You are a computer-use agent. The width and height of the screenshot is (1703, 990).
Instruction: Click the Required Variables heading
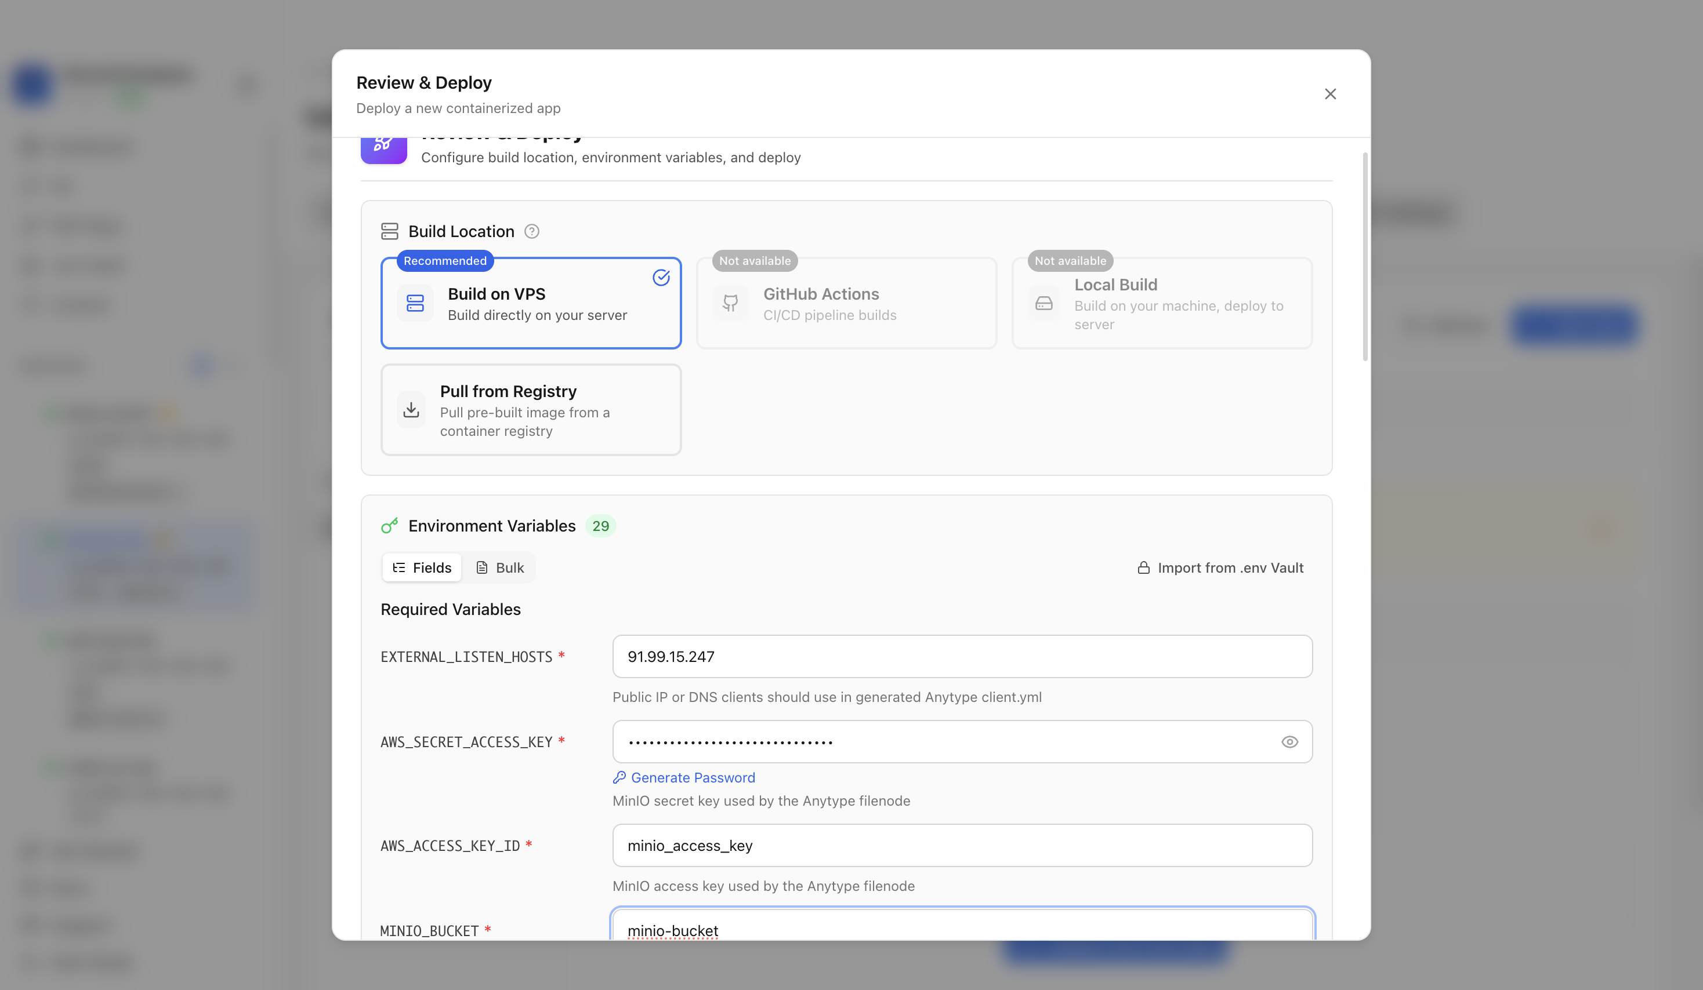click(x=451, y=610)
